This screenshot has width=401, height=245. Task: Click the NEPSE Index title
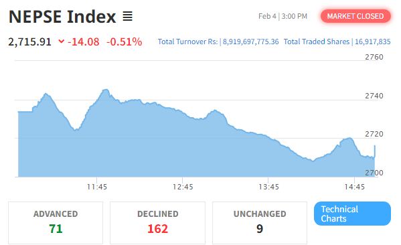62,17
